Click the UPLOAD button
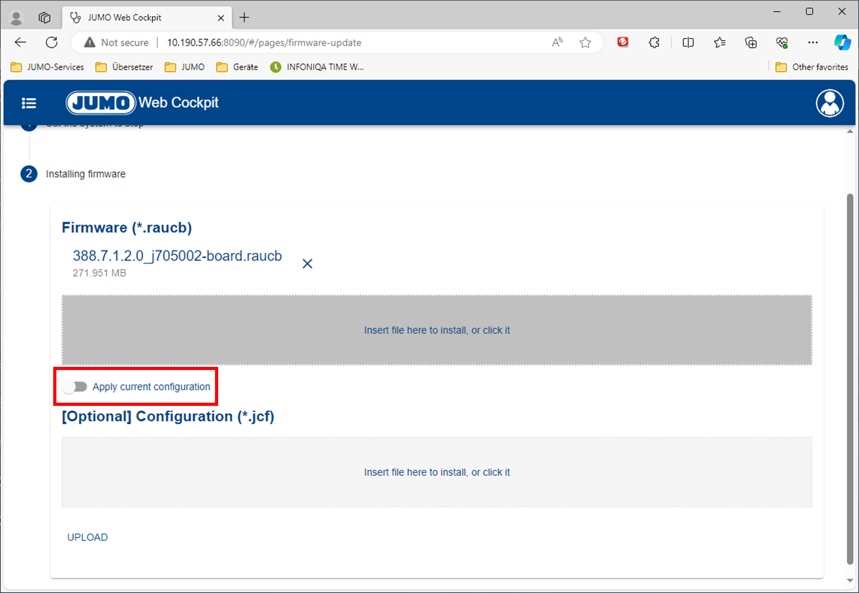 [x=87, y=537]
